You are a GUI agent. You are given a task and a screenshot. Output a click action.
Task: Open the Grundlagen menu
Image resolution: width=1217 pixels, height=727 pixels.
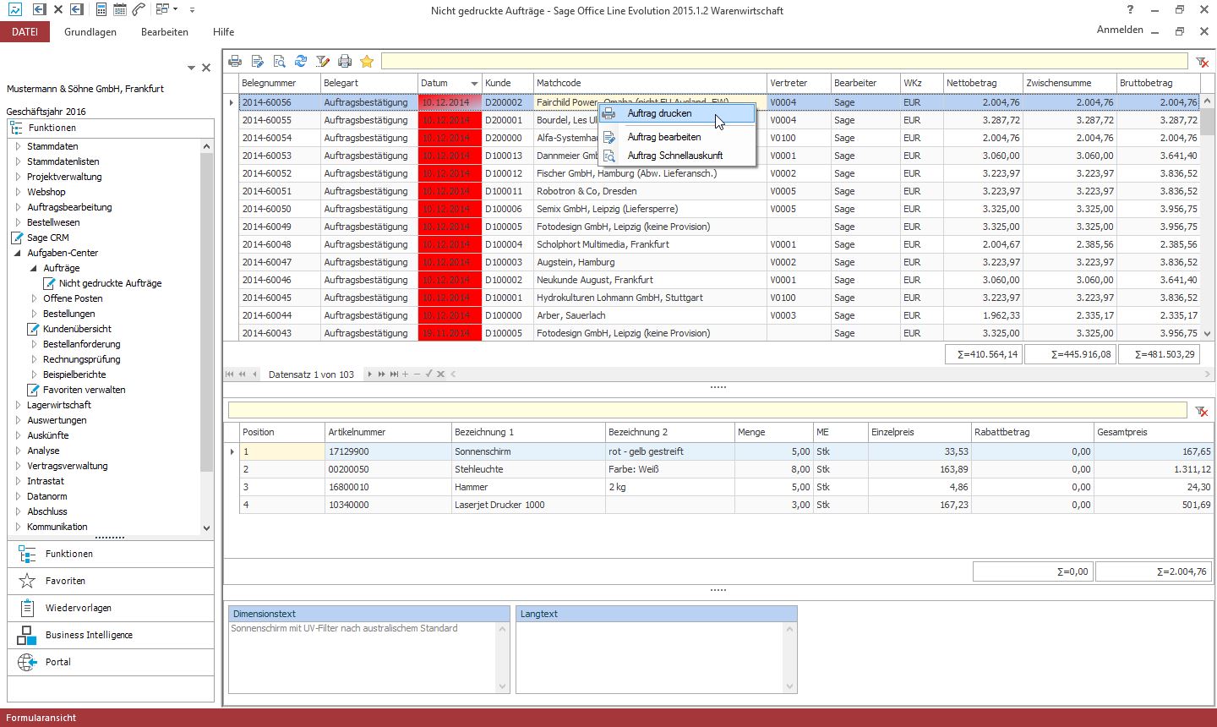pos(90,31)
